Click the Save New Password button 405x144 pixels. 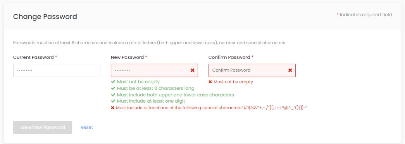pos(43,127)
